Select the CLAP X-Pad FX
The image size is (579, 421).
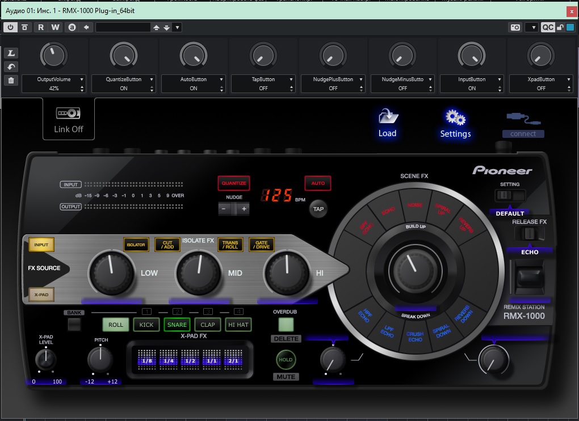[208, 325]
